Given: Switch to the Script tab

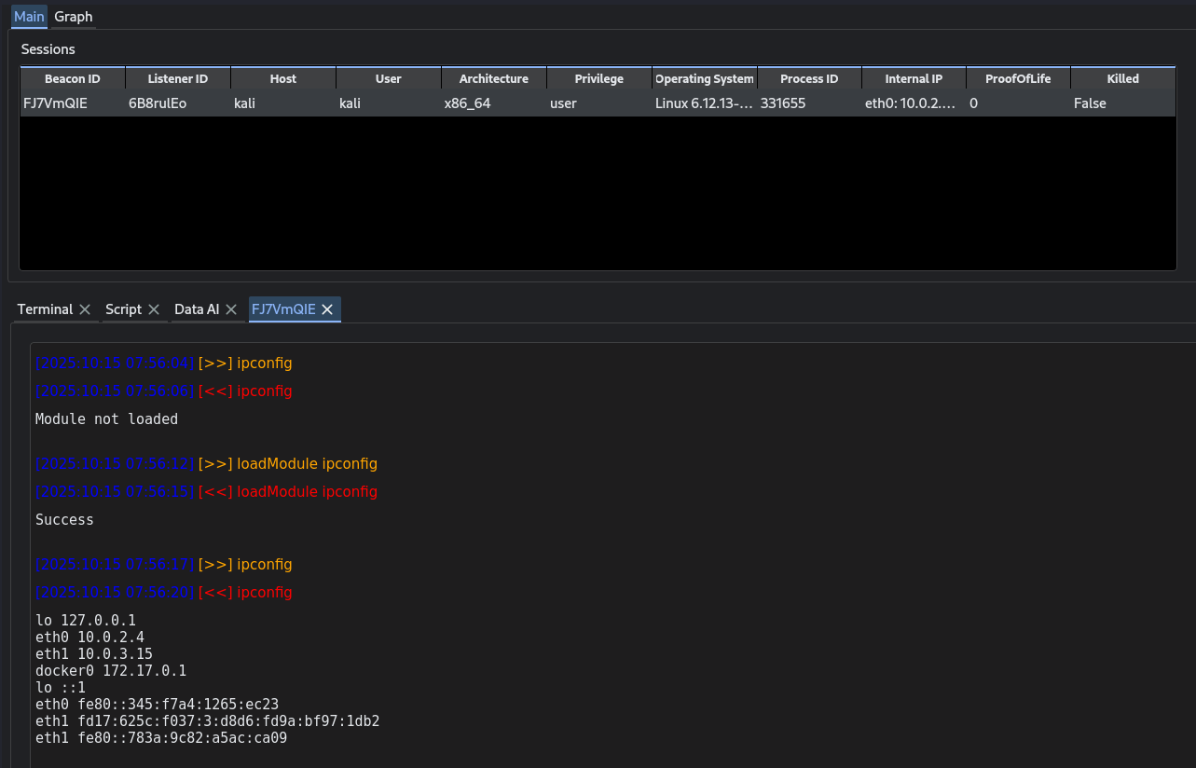Looking at the screenshot, I should click(x=123, y=309).
